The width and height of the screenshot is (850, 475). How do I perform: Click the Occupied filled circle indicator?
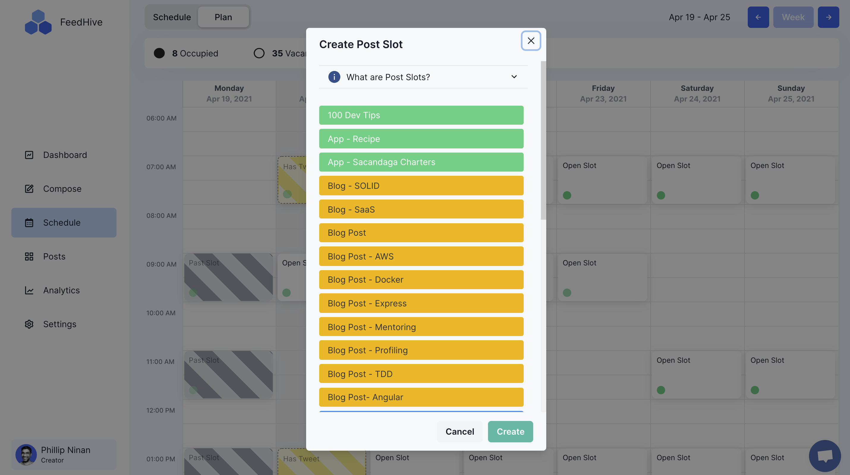[159, 53]
